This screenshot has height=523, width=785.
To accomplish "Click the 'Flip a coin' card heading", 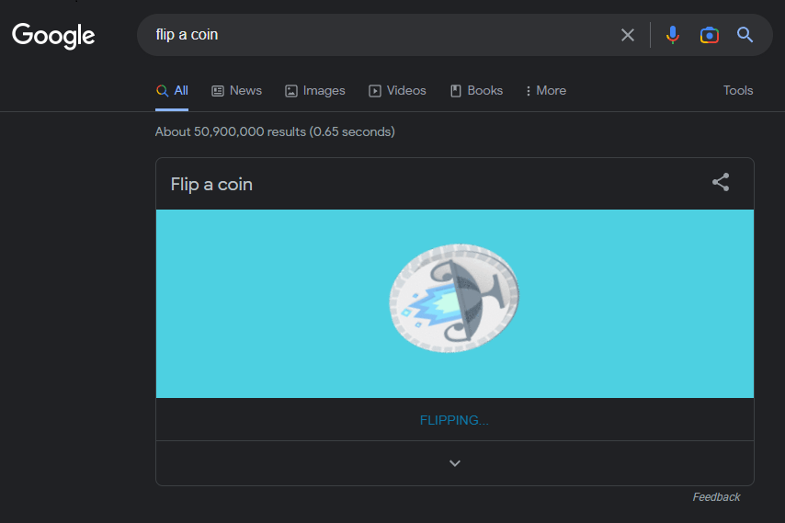I will tap(211, 184).
